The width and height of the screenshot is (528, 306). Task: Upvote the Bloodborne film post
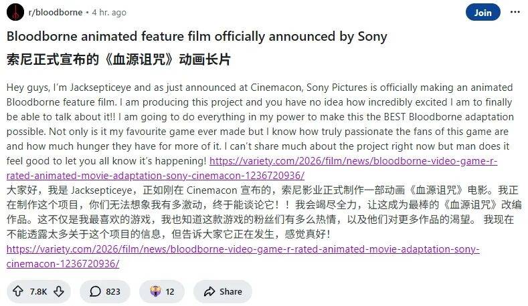tap(18, 291)
